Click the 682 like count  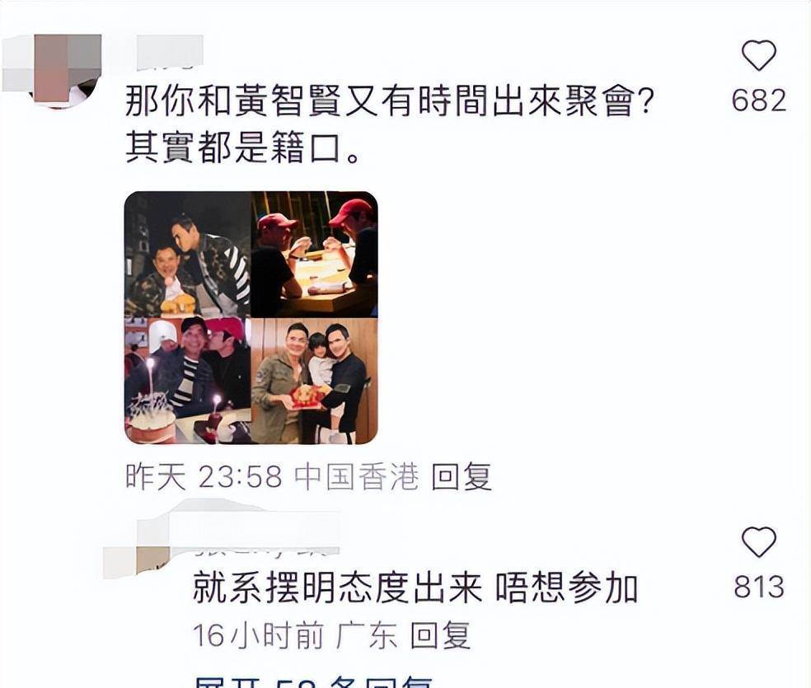coord(759,101)
